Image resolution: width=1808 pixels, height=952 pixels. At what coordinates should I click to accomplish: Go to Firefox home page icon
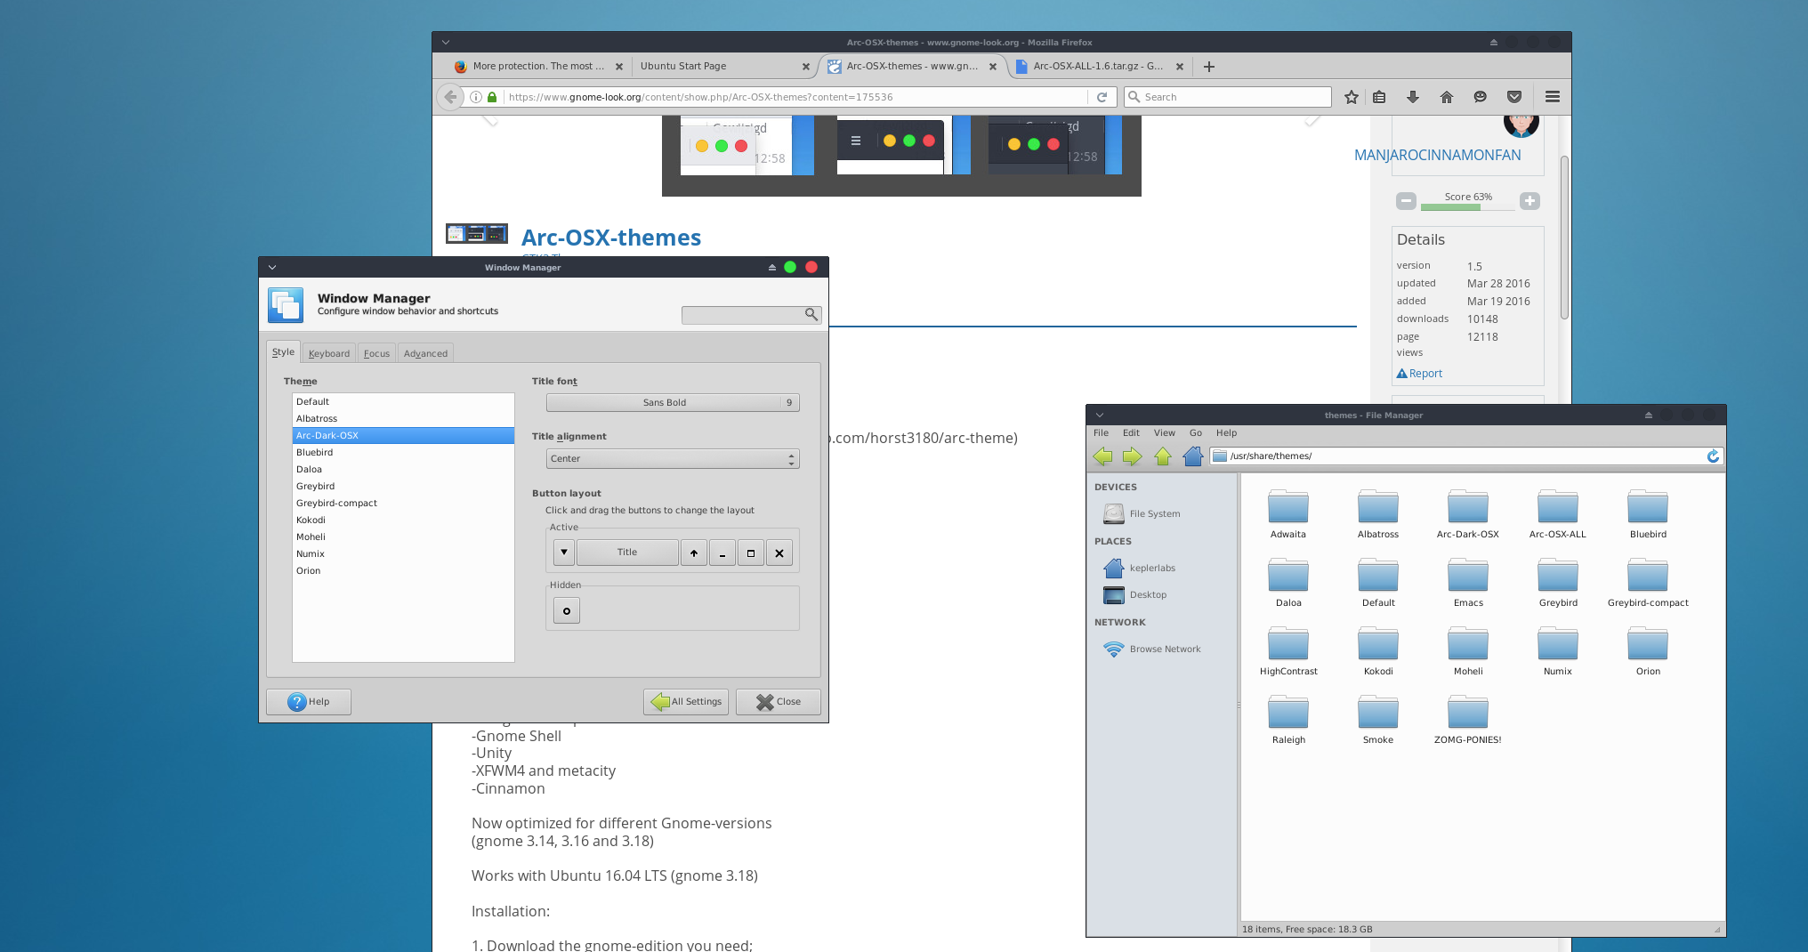click(1447, 97)
